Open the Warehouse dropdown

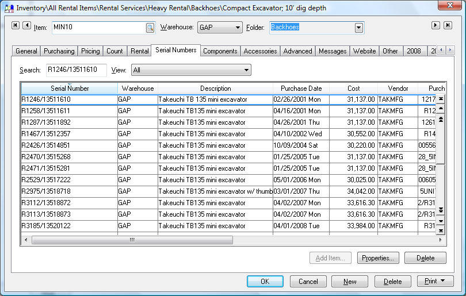238,28
